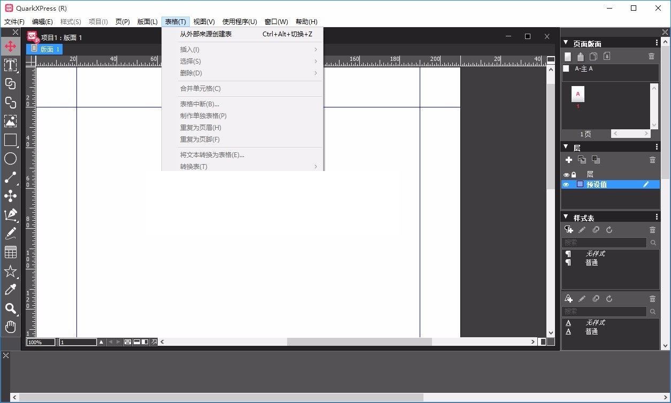Select the 普通 paragraph style
The height and width of the screenshot is (403, 671).
[591, 263]
